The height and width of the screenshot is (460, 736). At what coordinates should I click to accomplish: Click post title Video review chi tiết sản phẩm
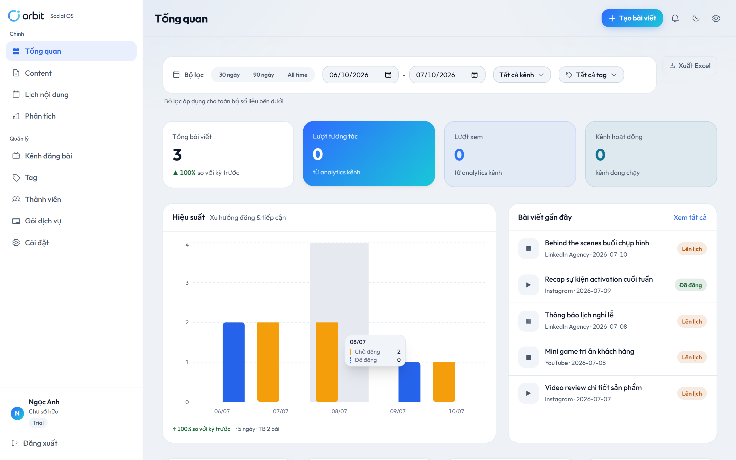(x=593, y=387)
